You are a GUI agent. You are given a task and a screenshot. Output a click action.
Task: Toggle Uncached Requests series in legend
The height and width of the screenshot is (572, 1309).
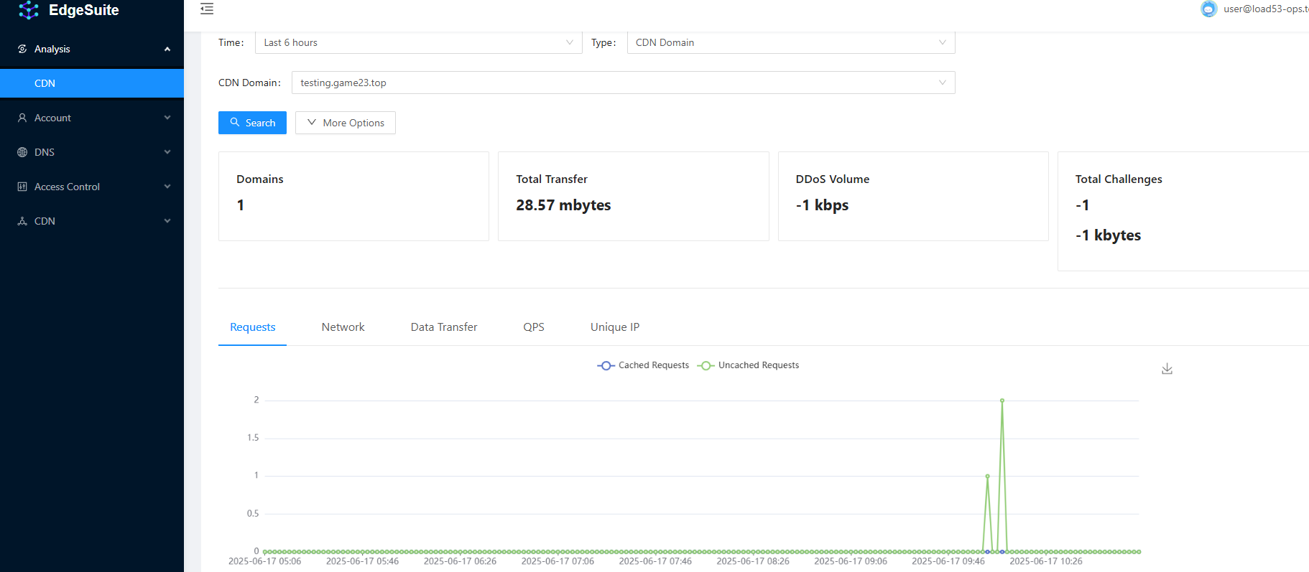pyautogui.click(x=749, y=365)
